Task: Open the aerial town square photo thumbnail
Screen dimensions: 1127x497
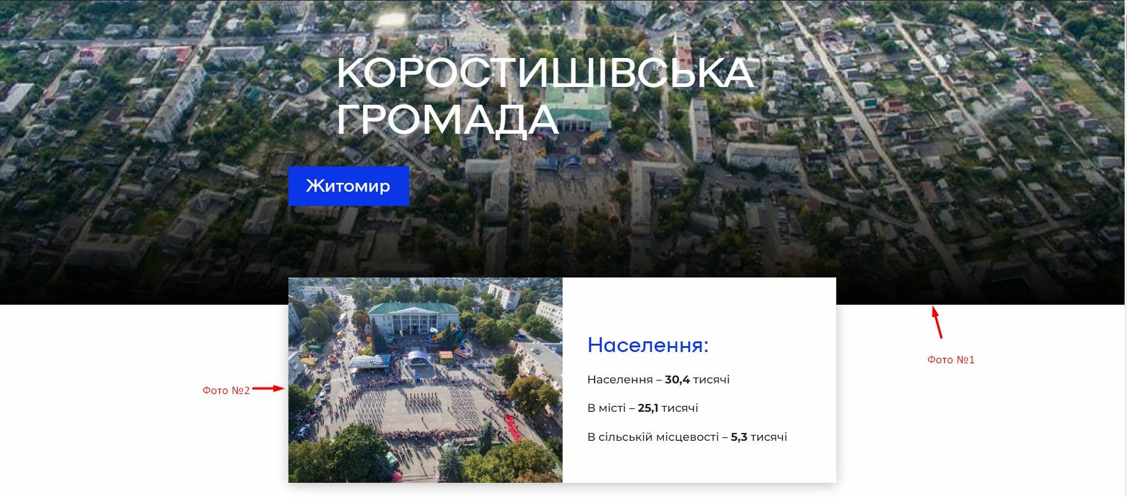Action: click(x=425, y=380)
